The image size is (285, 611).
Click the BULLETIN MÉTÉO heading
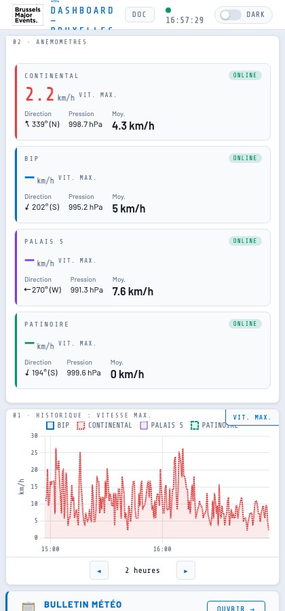[83, 604]
